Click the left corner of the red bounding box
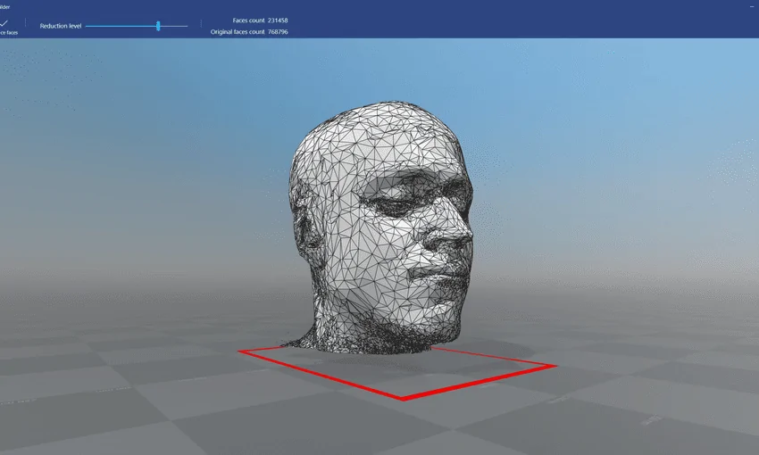The width and height of the screenshot is (759, 455). click(240, 352)
